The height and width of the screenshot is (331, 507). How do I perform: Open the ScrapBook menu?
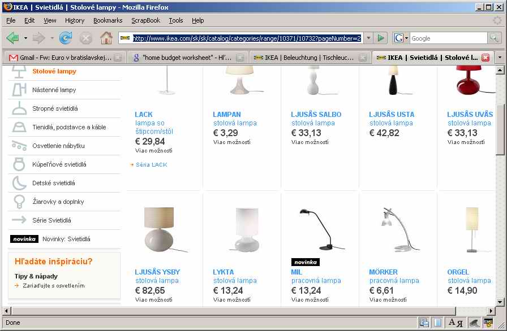(145, 20)
